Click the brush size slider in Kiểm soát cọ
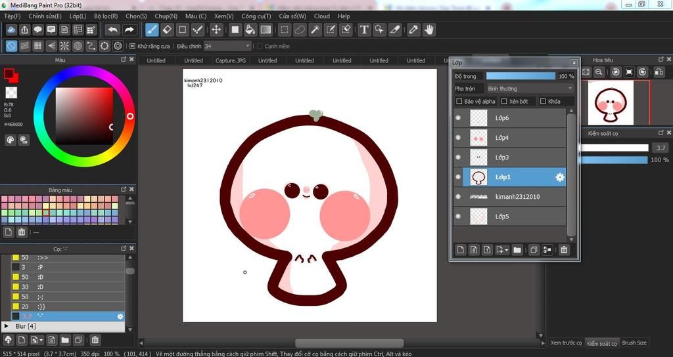Image resolution: width=673 pixels, height=357 pixels. pos(614,148)
